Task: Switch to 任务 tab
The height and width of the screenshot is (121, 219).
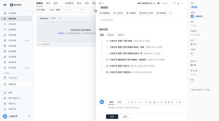Action: [x=87, y=3]
